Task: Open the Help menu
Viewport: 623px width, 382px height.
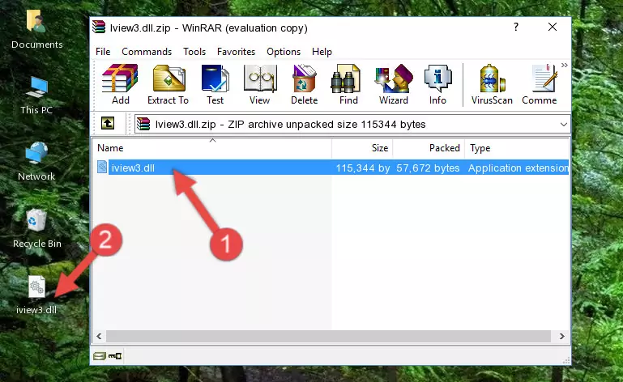Action: tap(322, 52)
